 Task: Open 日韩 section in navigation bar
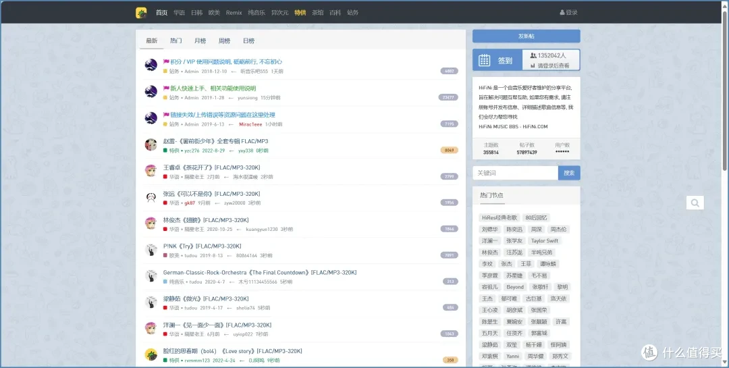point(196,13)
